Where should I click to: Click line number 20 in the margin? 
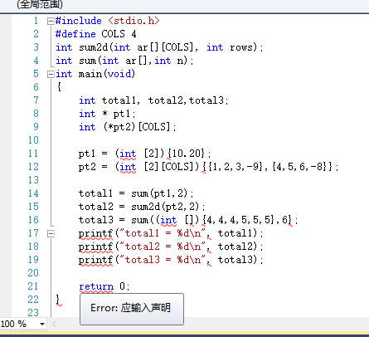33,273
